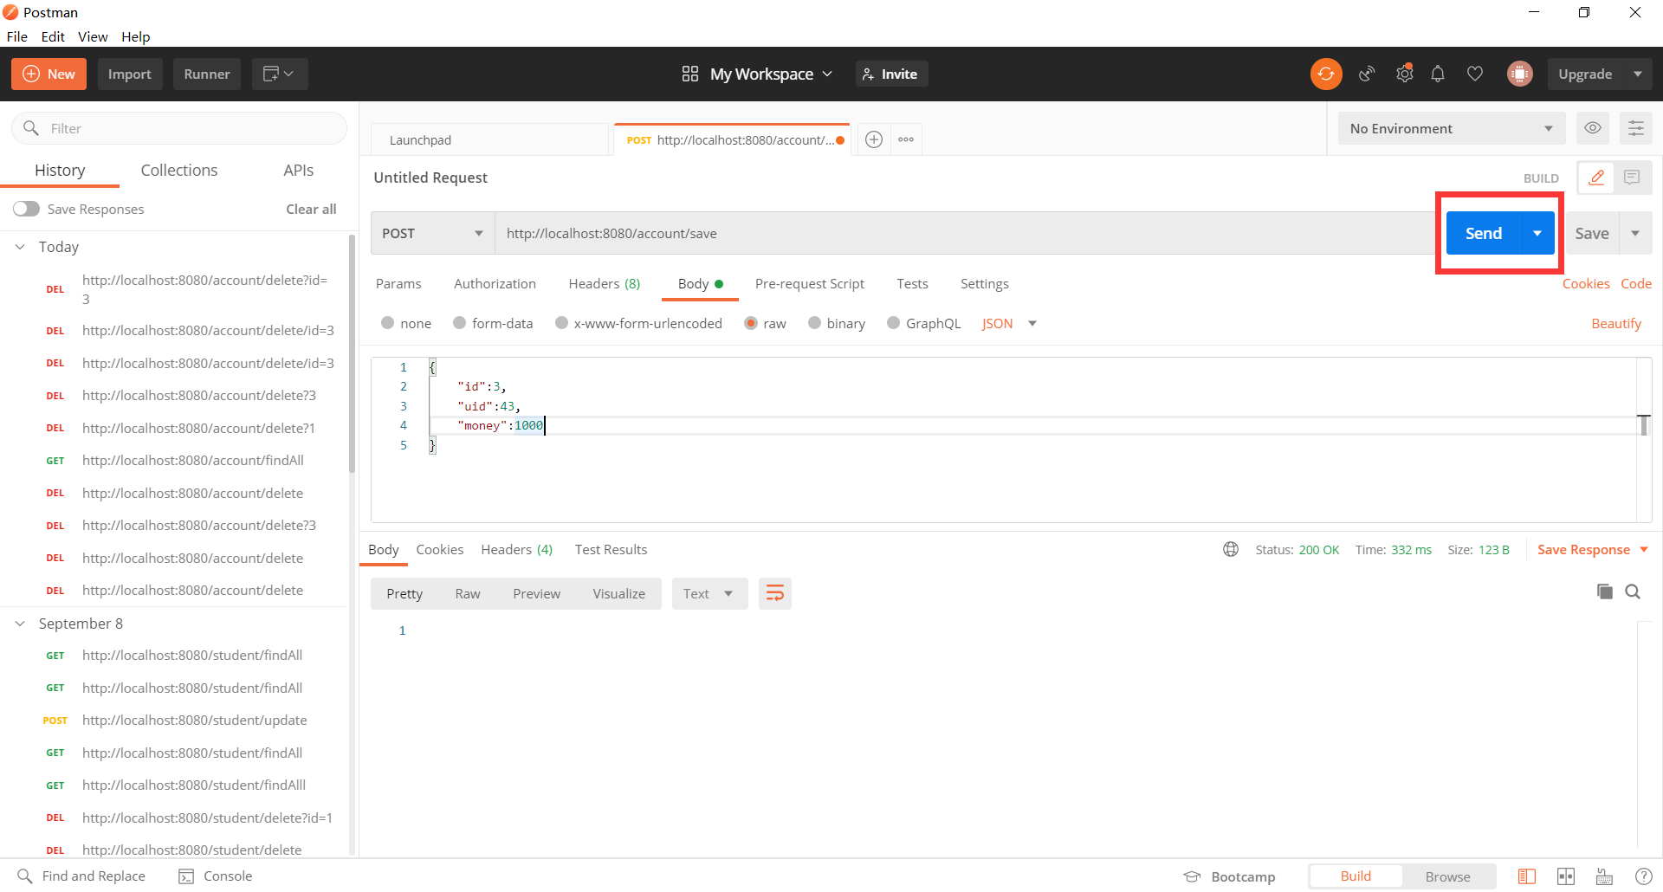
Task: Switch to the Collections tab
Action: (x=179, y=171)
